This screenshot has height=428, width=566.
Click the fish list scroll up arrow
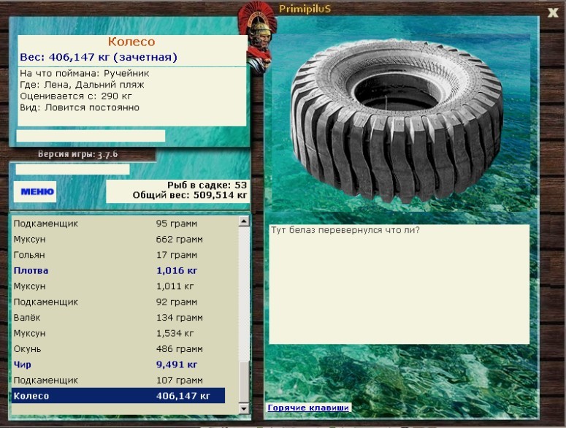244,221
